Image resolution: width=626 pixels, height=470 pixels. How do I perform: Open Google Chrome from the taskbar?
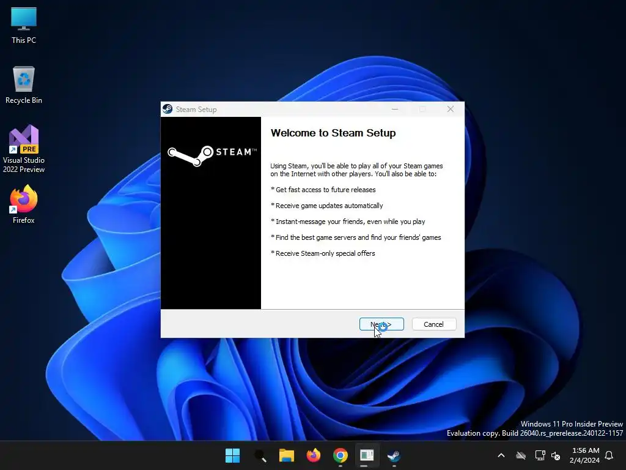click(x=340, y=455)
